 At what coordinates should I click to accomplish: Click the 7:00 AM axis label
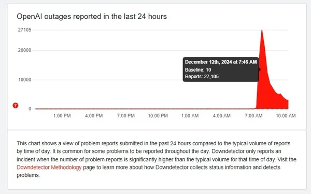click(x=253, y=116)
